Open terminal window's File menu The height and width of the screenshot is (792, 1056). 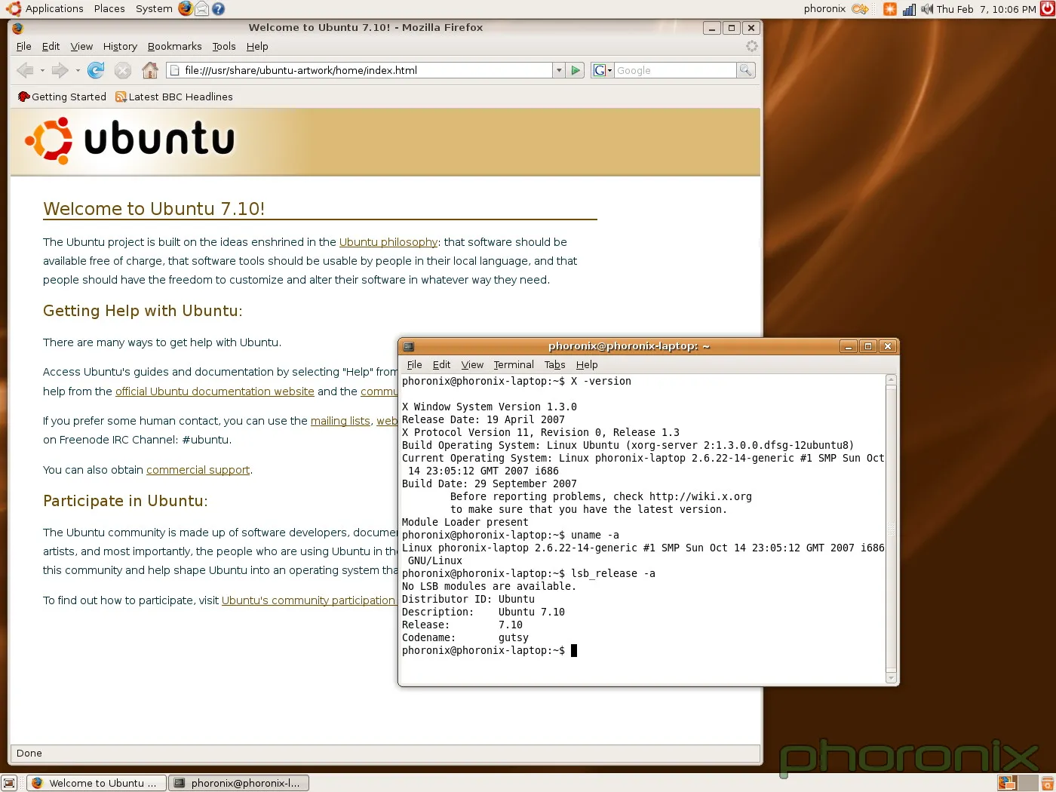click(414, 364)
